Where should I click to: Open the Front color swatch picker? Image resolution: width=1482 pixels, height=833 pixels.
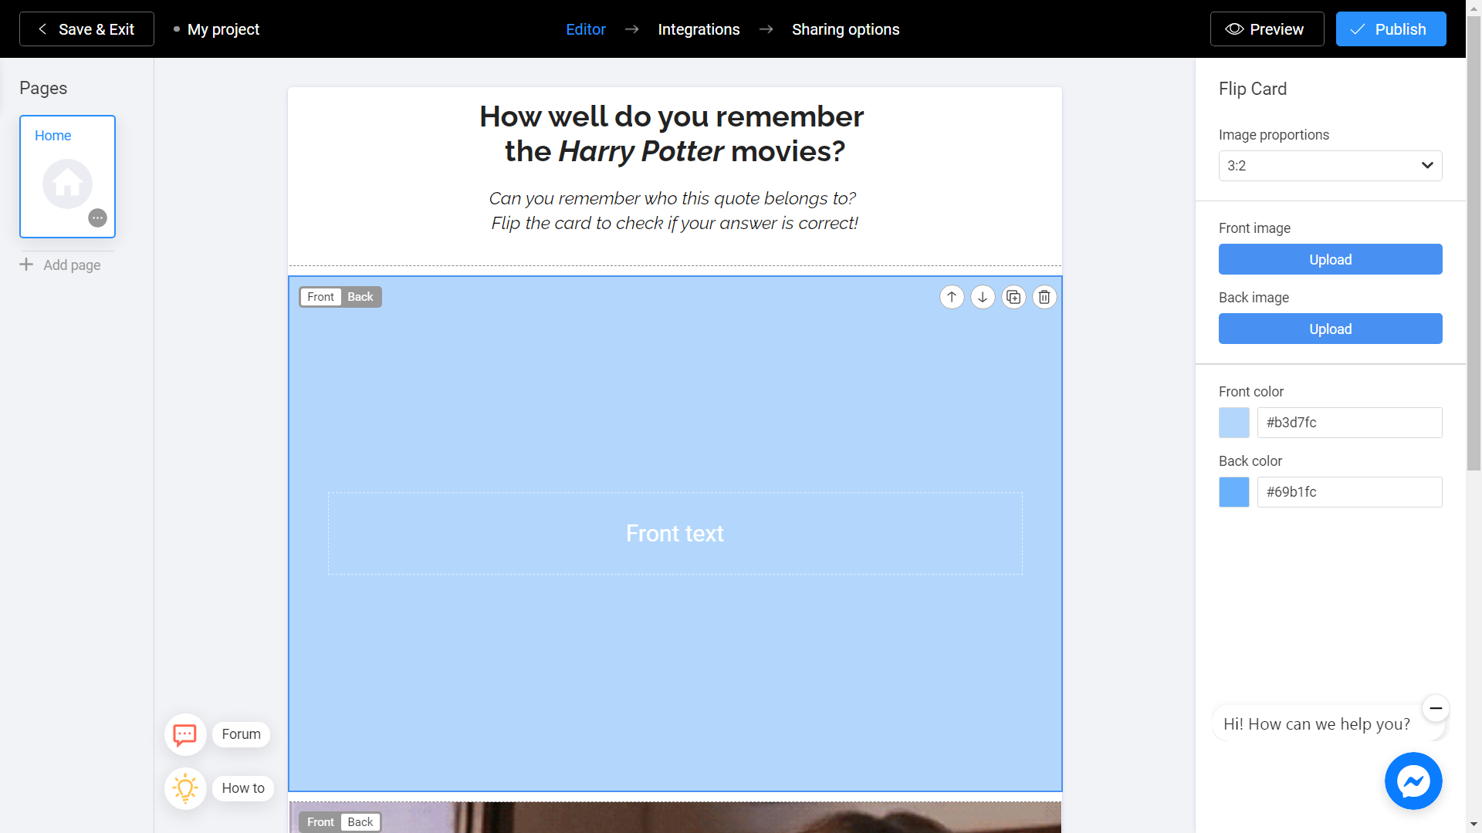click(1233, 423)
